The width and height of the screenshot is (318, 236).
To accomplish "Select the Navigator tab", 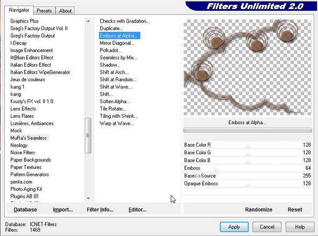I will point(19,10).
